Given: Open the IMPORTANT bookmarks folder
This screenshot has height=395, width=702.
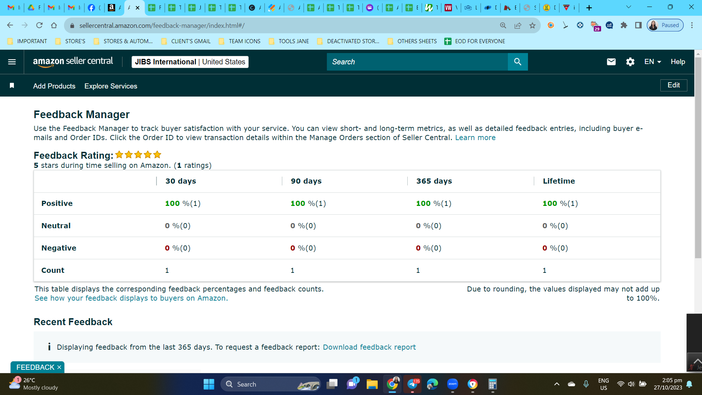Looking at the screenshot, I should 27,41.
